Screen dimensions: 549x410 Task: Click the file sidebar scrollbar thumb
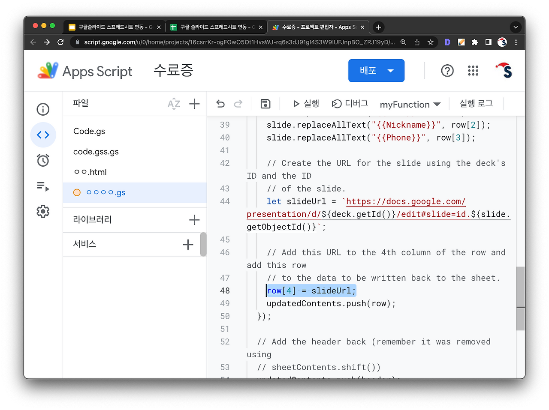[203, 244]
